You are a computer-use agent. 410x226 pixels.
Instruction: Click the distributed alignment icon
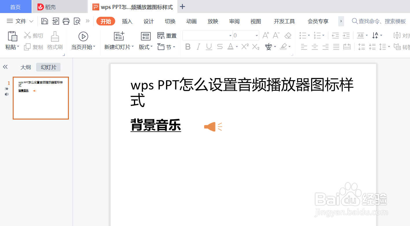click(x=347, y=47)
